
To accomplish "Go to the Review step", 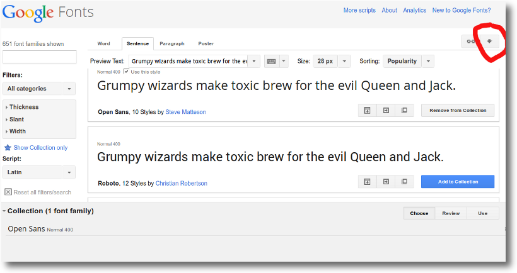I will coord(451,213).
